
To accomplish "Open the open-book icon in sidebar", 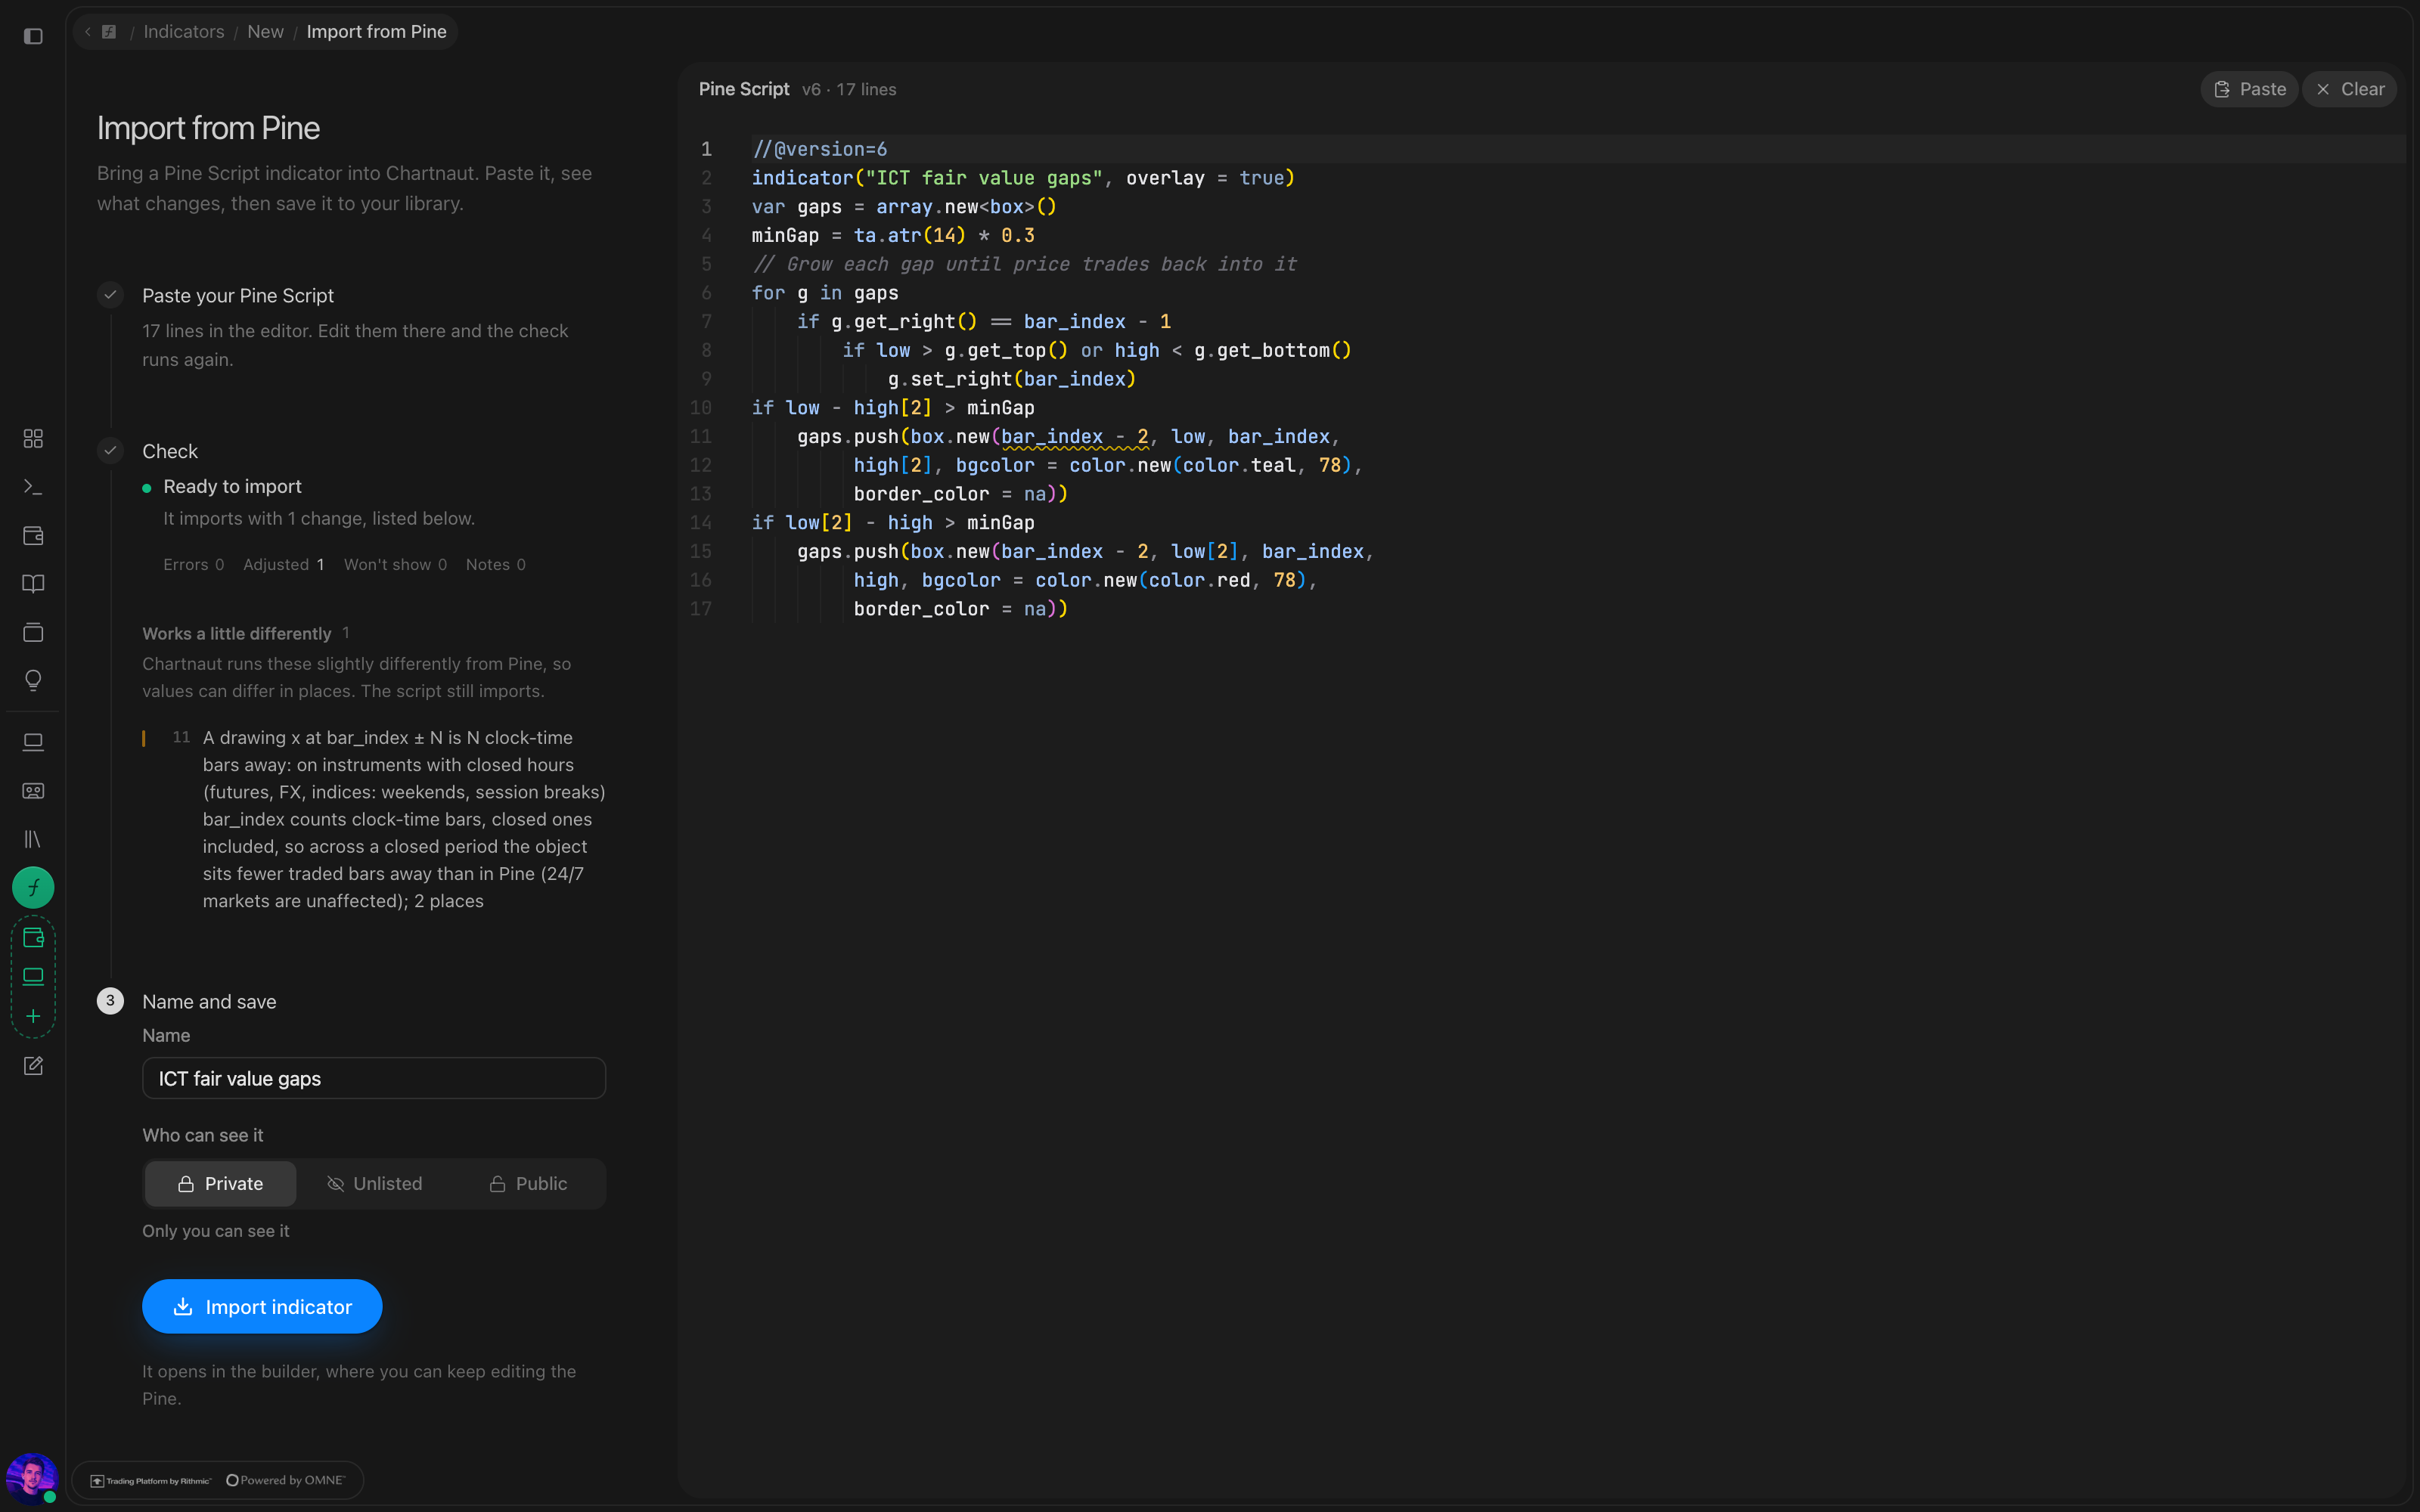I will pos(33,584).
